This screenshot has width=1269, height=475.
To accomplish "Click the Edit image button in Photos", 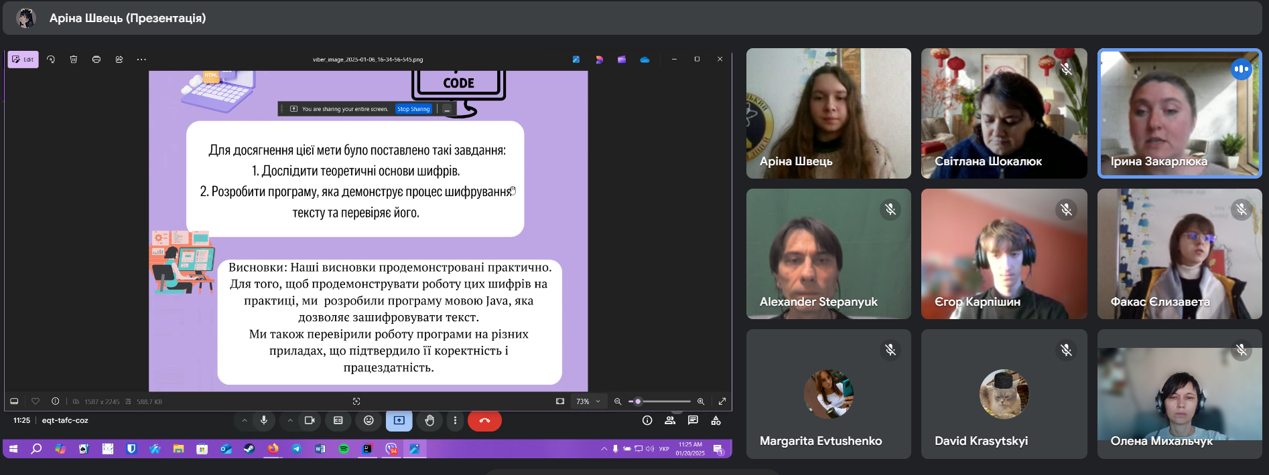I will pos(23,60).
